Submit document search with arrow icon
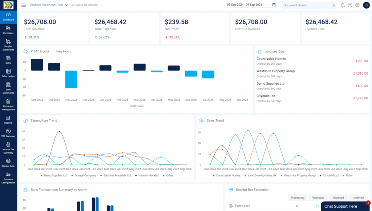This screenshot has height=211, width=372. [333, 5]
